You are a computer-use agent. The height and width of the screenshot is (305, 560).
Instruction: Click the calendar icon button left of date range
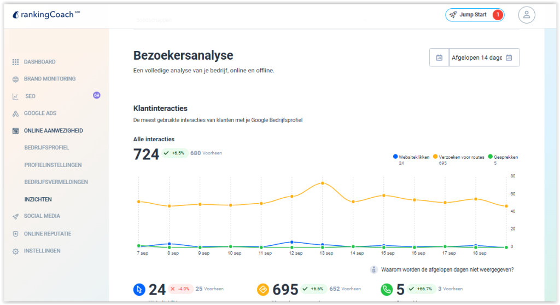click(439, 57)
